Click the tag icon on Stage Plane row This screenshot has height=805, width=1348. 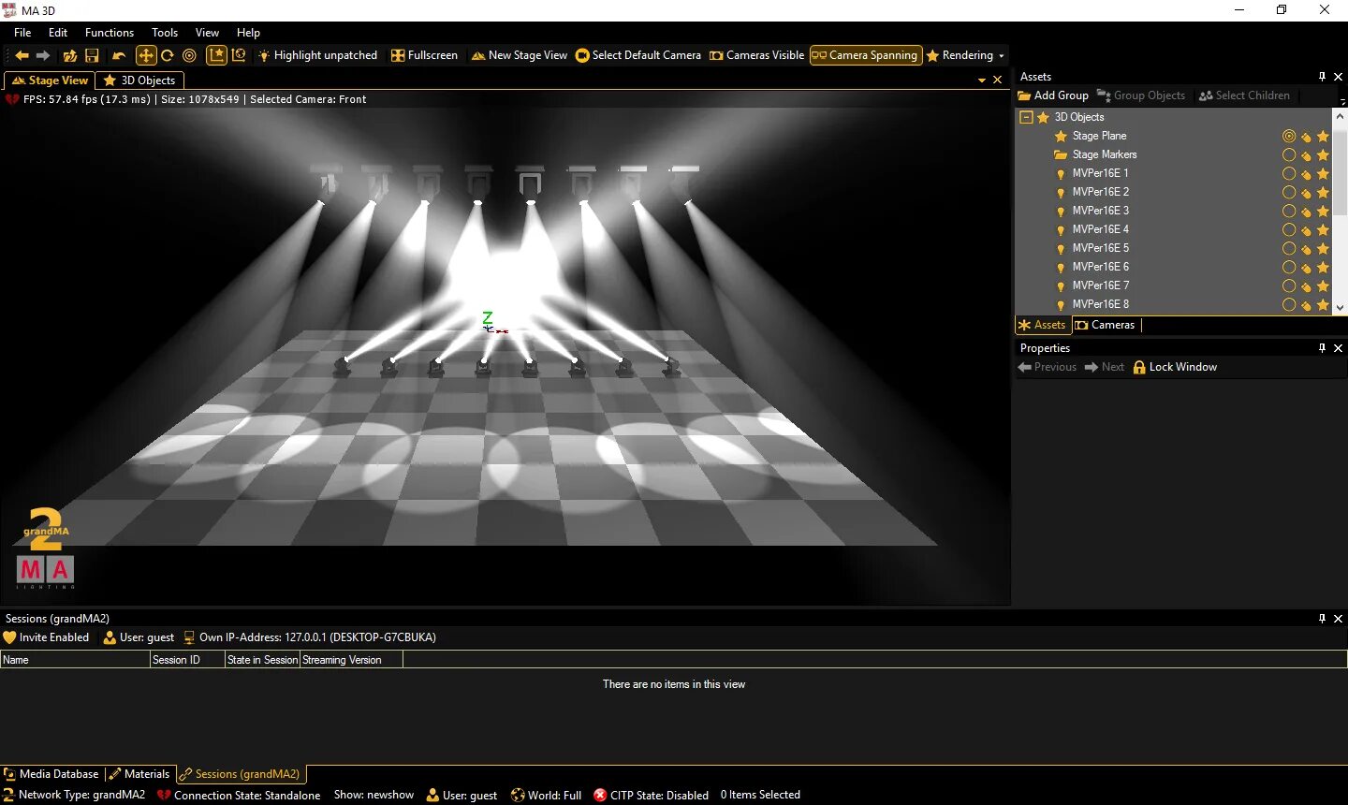pyautogui.click(x=1306, y=136)
